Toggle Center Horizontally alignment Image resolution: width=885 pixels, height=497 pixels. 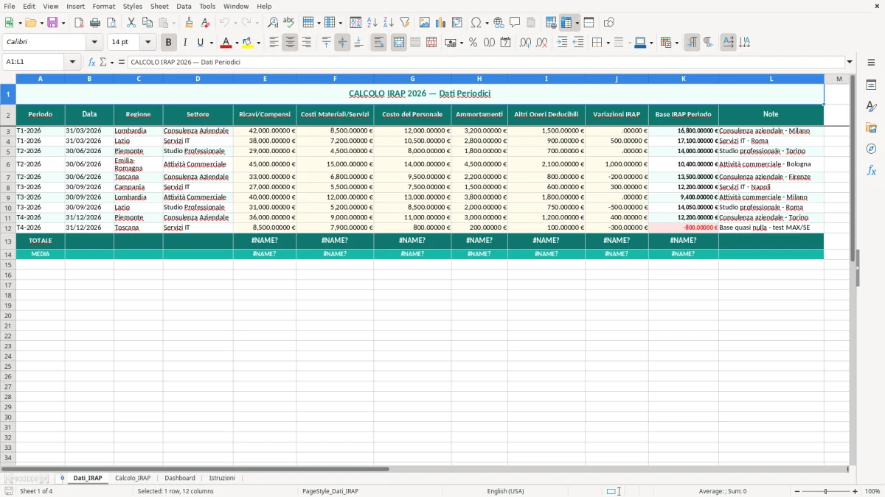click(290, 43)
